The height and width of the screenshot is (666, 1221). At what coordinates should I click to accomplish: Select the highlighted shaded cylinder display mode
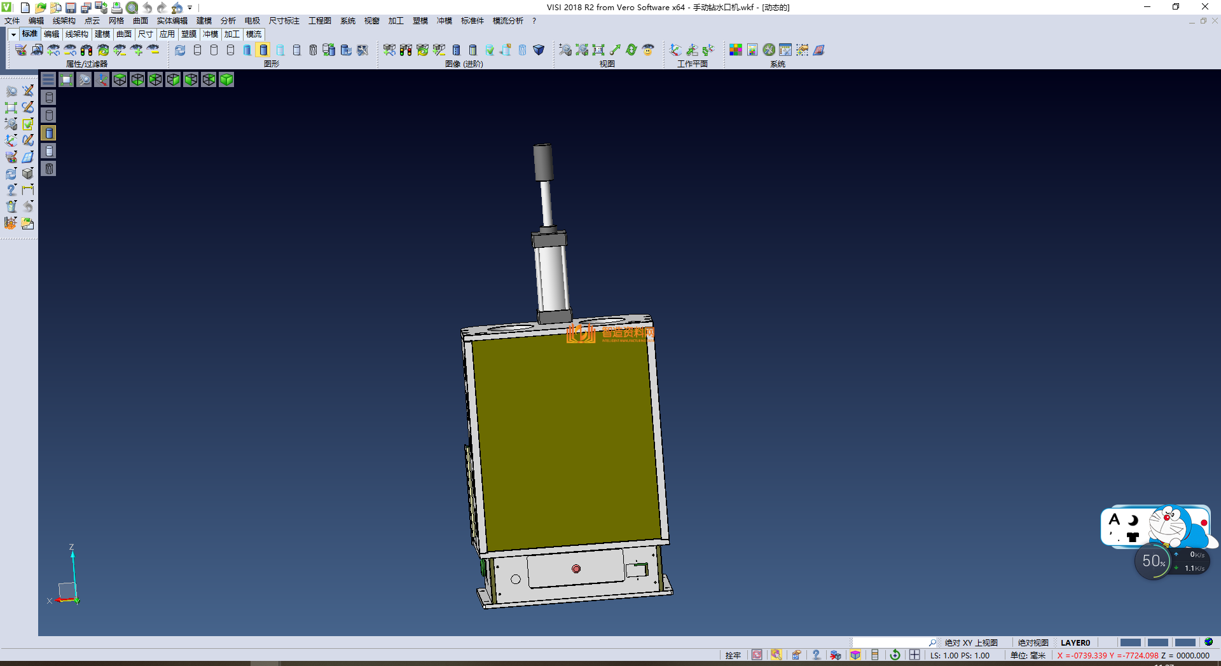tap(263, 50)
